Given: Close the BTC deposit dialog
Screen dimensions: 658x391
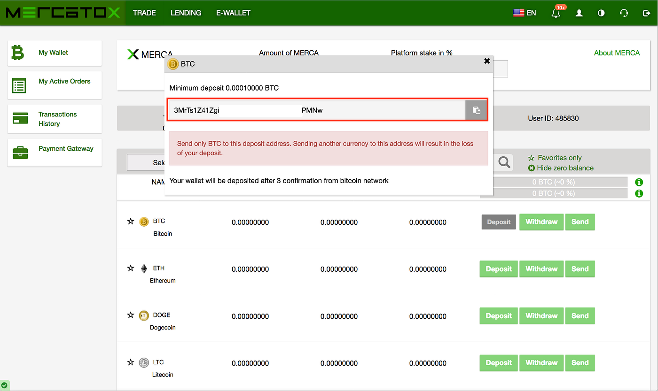Looking at the screenshot, I should (x=487, y=61).
